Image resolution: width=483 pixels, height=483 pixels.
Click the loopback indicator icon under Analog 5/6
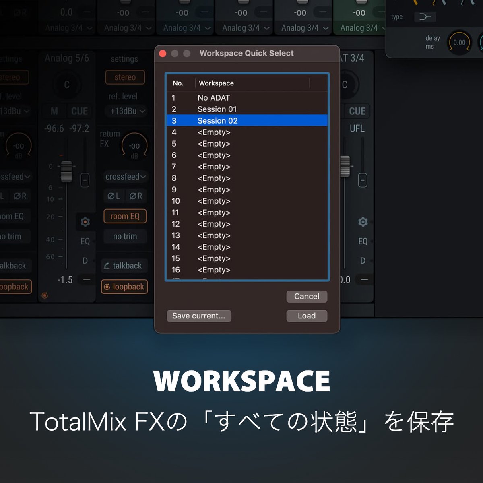(x=45, y=296)
